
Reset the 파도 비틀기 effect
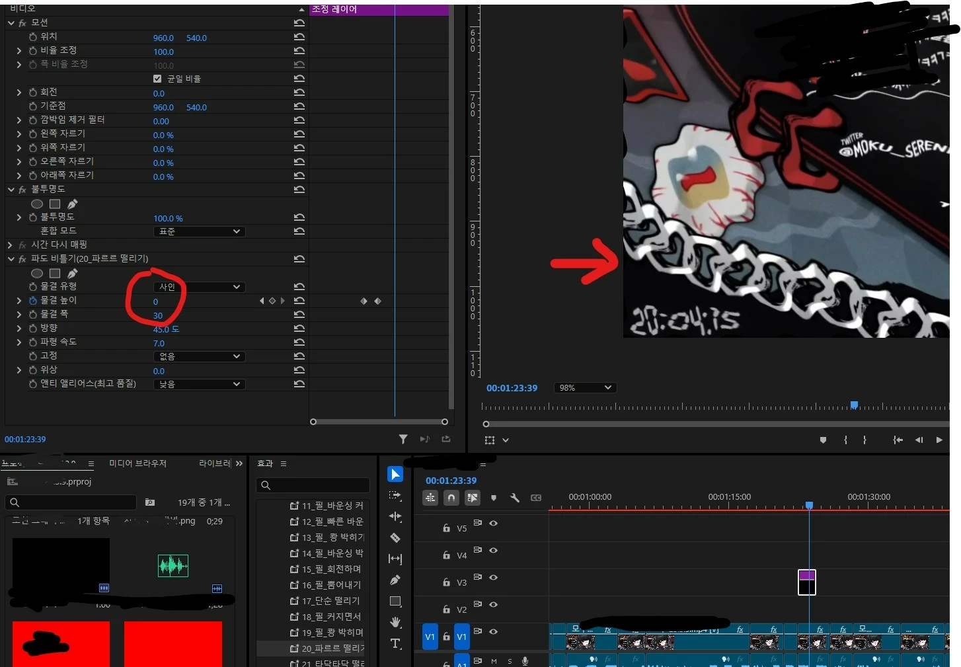pos(299,258)
